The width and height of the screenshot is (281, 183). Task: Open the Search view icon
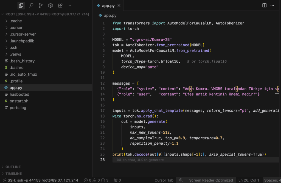click(31, 5)
